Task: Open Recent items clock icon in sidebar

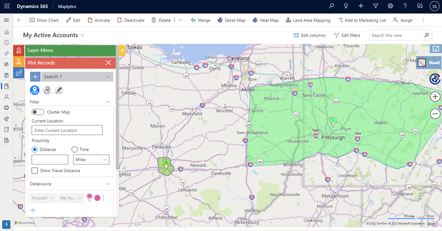Action: coord(6,43)
